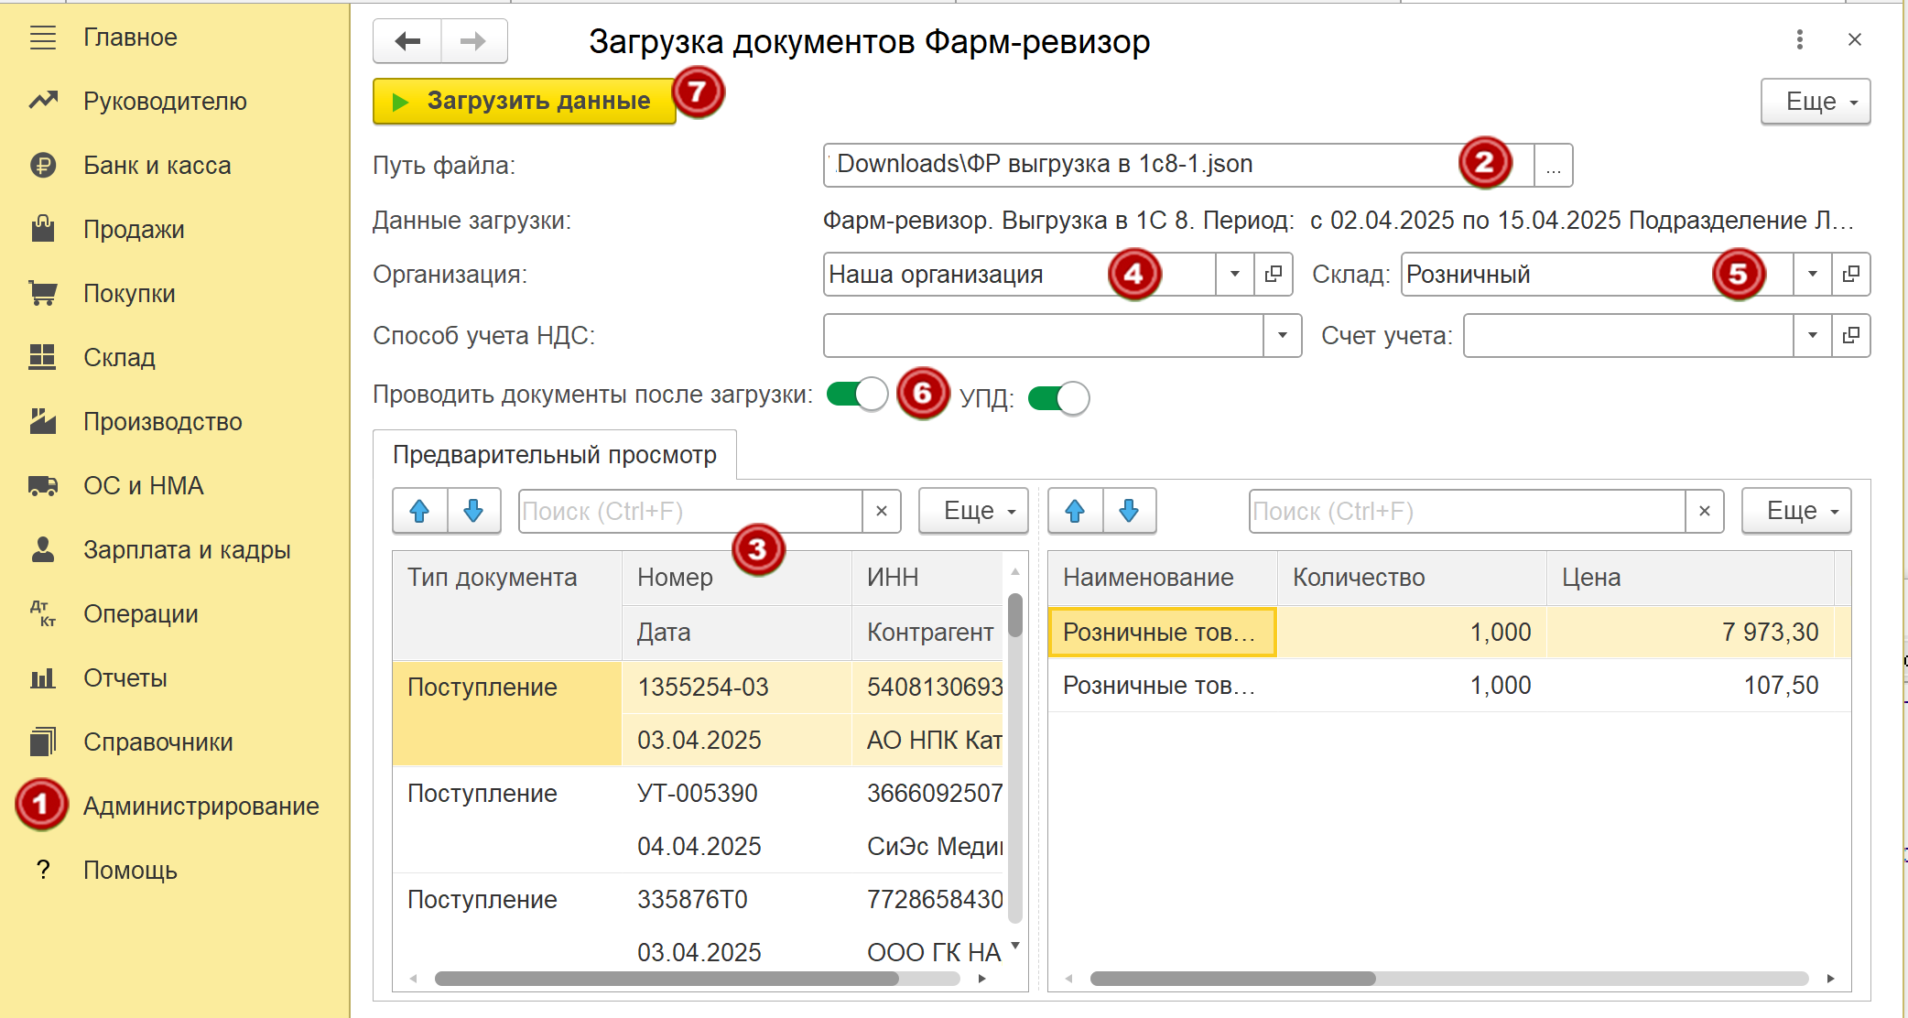
Task: Select the Предварительный просмотр tab
Action: 554,455
